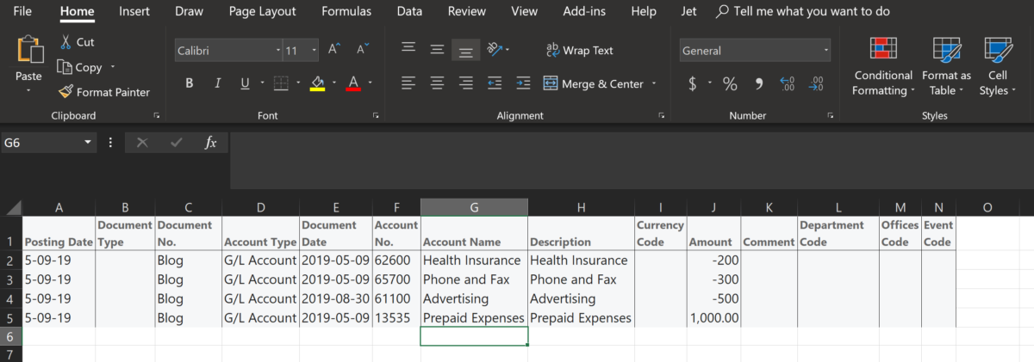
Task: Apply Accounting dollar number format
Action: tap(693, 83)
